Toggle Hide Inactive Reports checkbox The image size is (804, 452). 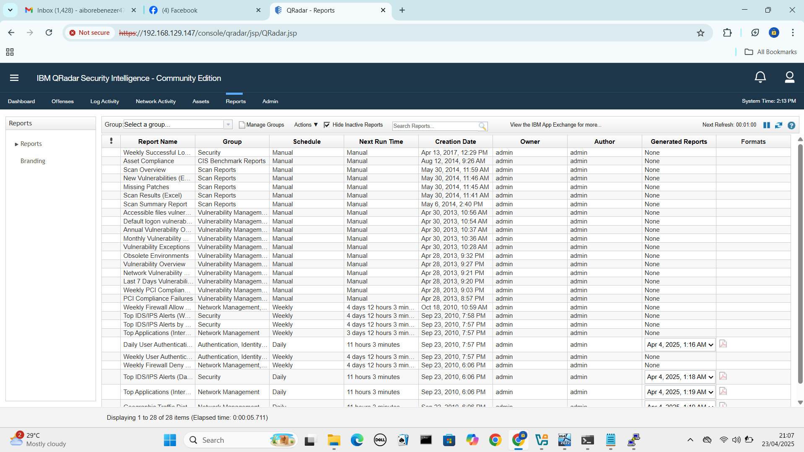[327, 125]
